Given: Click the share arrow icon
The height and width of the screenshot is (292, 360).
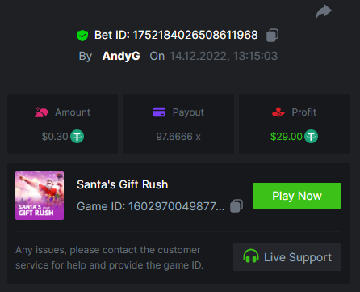Looking at the screenshot, I should pos(324,11).
